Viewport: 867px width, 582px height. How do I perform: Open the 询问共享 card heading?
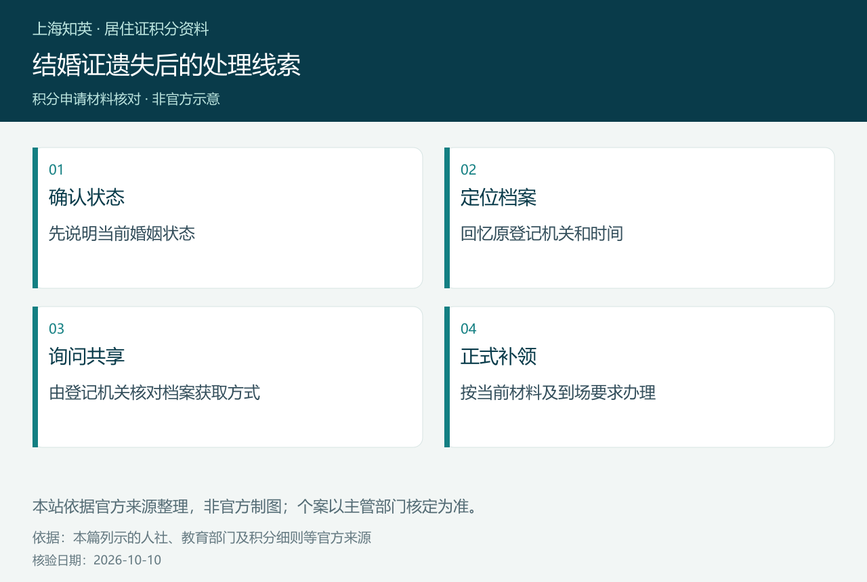(87, 357)
